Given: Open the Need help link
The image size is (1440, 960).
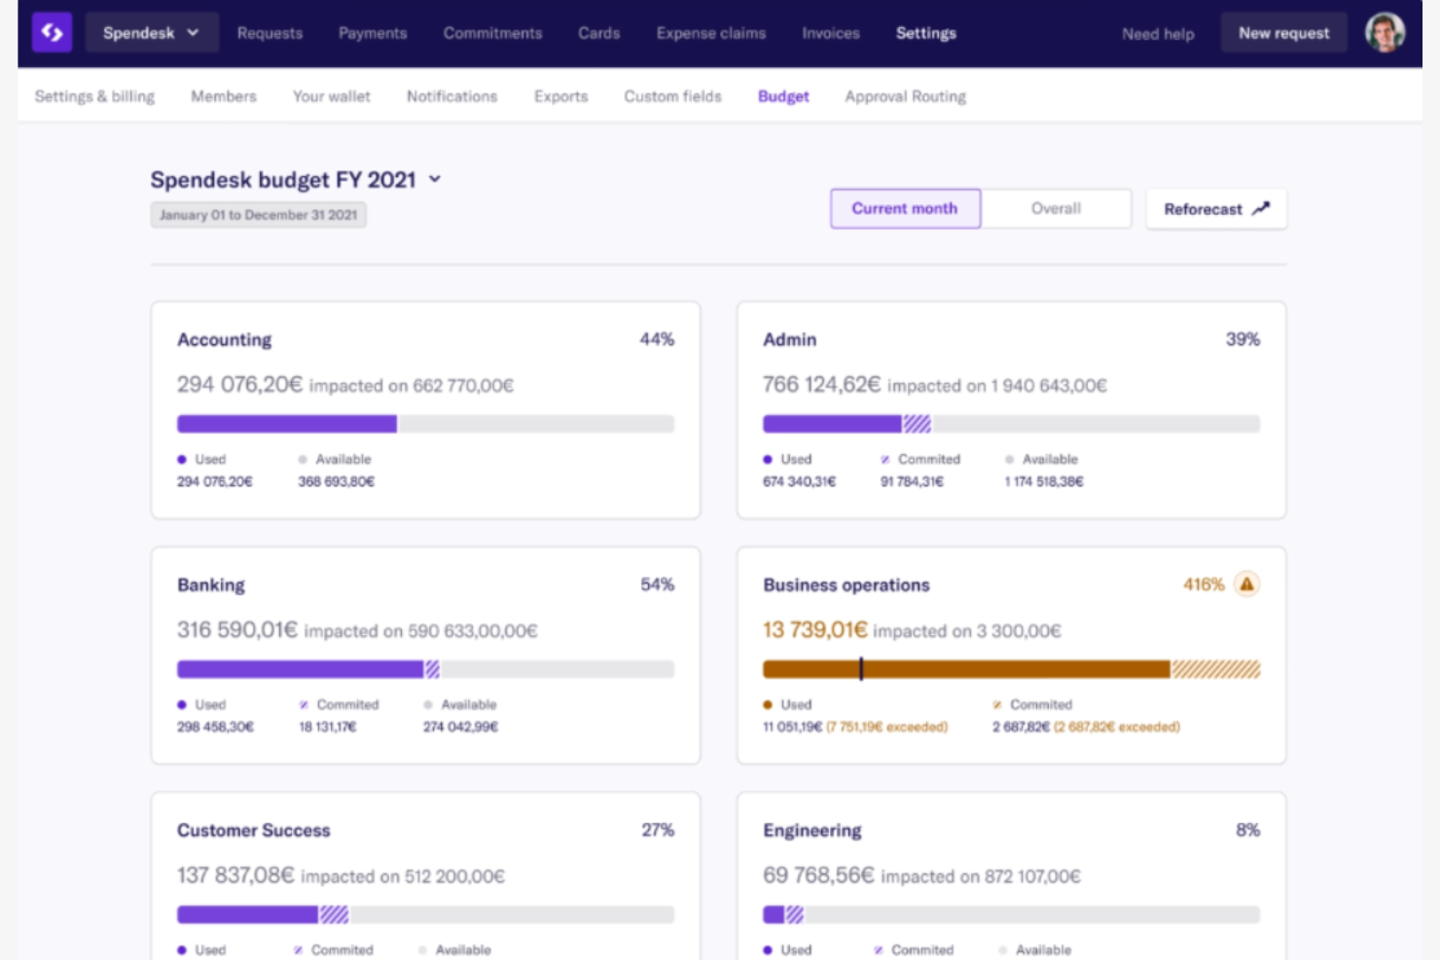Looking at the screenshot, I should (x=1157, y=33).
